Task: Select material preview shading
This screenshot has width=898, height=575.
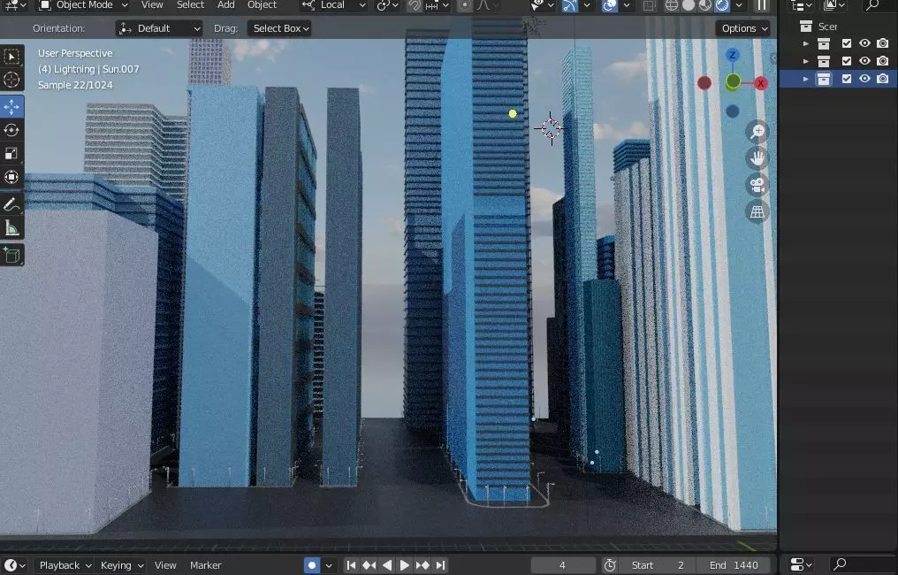Action: click(705, 5)
